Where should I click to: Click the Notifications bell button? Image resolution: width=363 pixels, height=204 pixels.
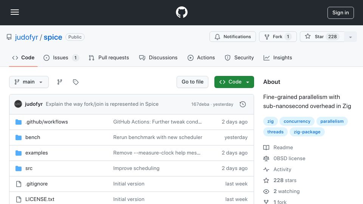pos(233,37)
